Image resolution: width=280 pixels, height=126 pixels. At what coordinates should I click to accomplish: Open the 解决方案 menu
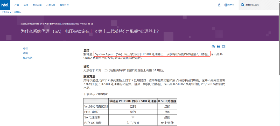pyautogui.click(x=37, y=5)
